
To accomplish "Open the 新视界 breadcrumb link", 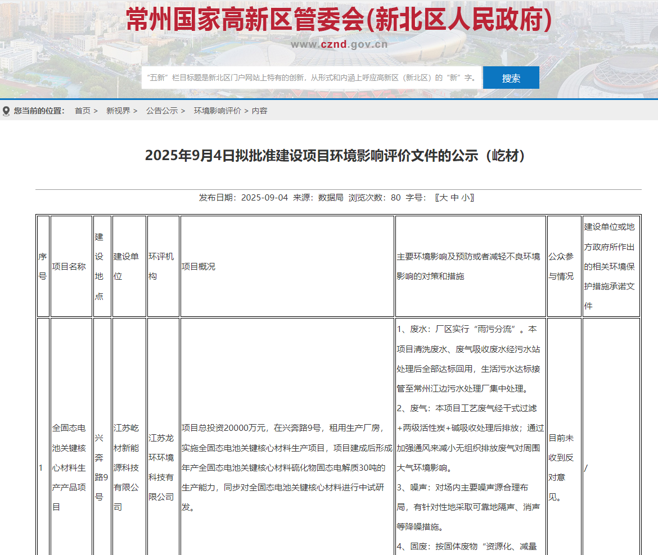I will point(118,111).
